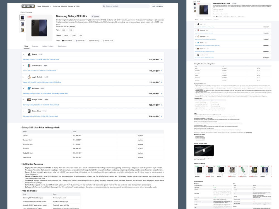The image size is (279, 209).
Task: Click the arrow next to 111,500 BDT
Action: (x=162, y=82)
